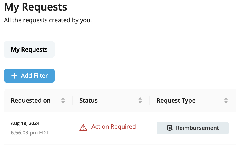The width and height of the screenshot is (236, 145).
Task: Sort Requested on descending with down arrow
Action: point(63,102)
